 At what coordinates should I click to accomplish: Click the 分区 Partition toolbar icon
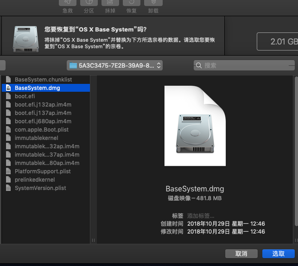pos(89,6)
